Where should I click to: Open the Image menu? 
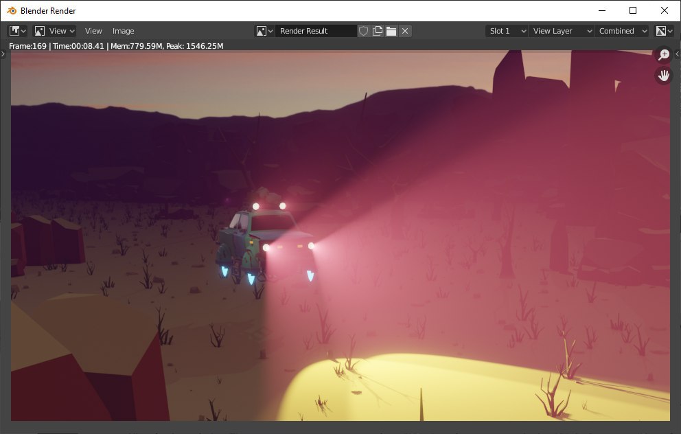point(124,31)
